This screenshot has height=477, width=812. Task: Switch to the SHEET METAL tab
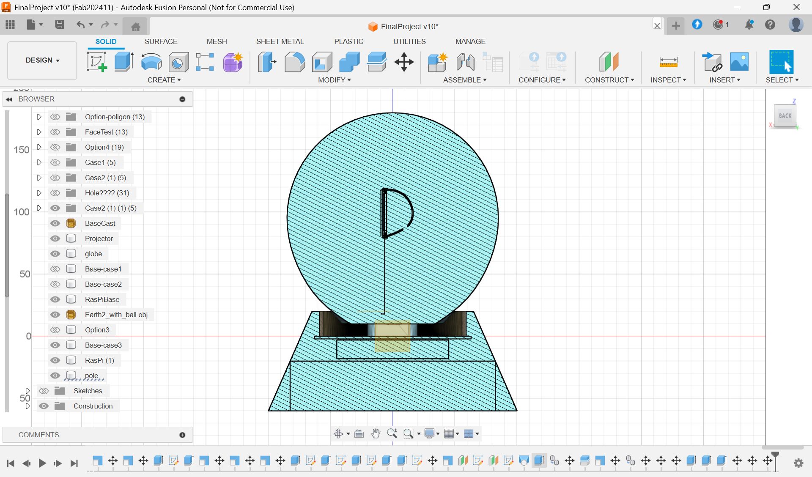(280, 41)
